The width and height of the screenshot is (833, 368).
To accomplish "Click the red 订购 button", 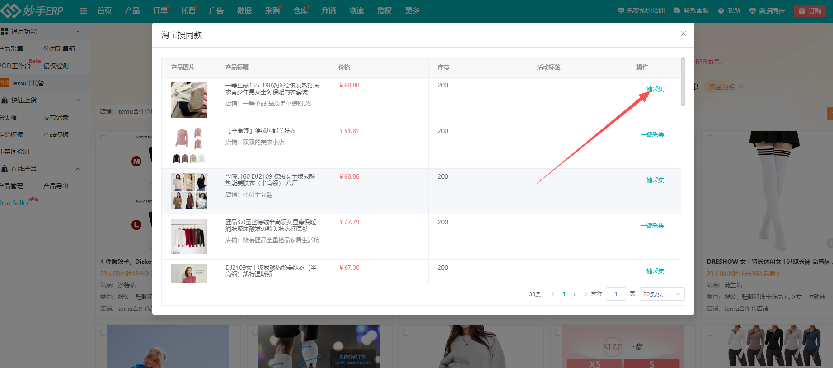I will point(810,11).
